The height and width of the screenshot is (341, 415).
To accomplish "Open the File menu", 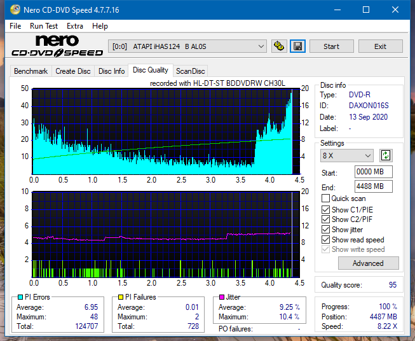I will (15, 26).
